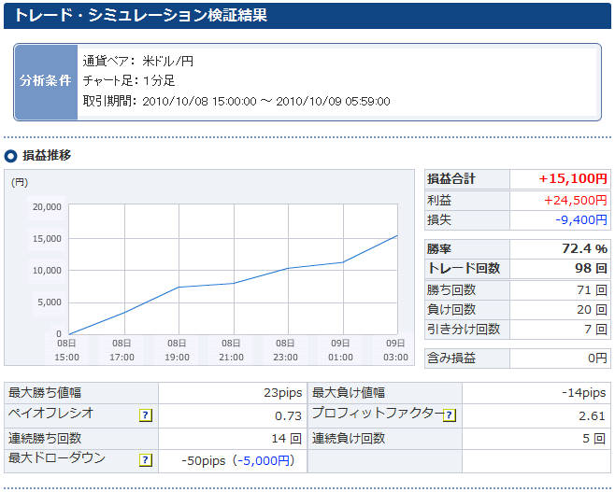This screenshot has width=615, height=492.
Task: Click the 勝ち回数 row label
Action: tap(451, 289)
